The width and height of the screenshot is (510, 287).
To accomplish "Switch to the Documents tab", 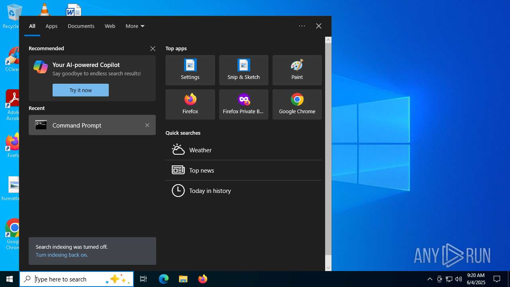I will 81,26.
